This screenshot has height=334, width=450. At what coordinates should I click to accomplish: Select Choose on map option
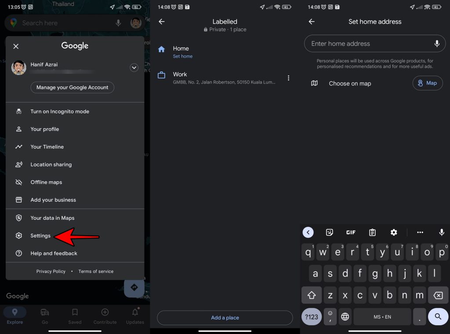click(x=350, y=83)
